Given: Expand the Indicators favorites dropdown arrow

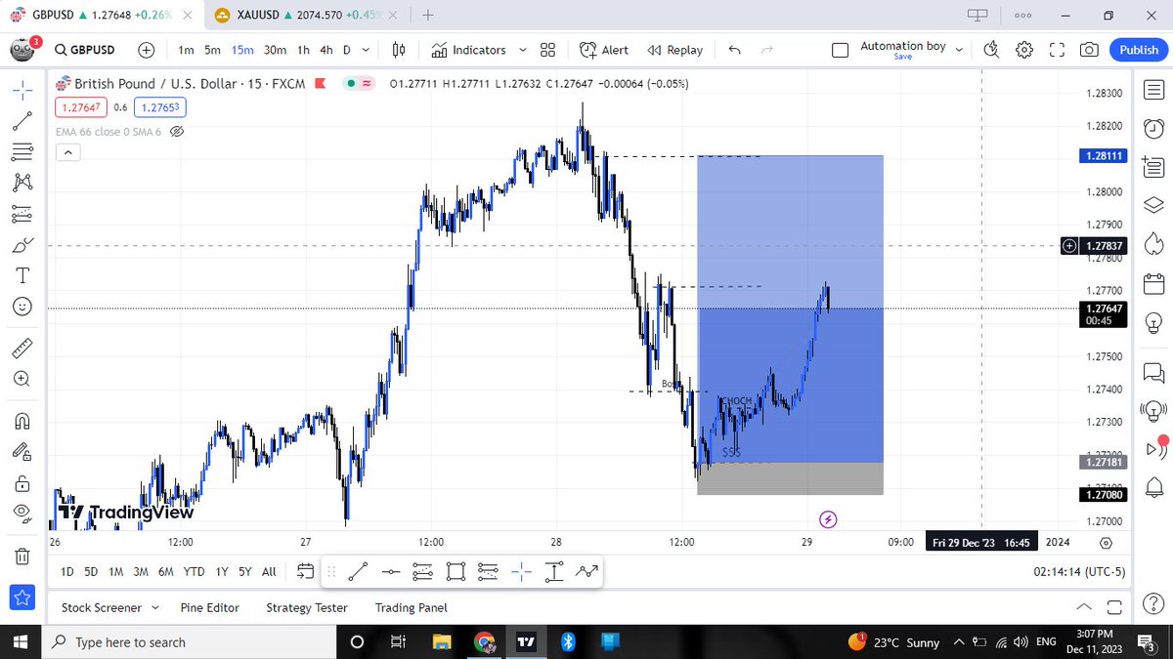Looking at the screenshot, I should (522, 50).
